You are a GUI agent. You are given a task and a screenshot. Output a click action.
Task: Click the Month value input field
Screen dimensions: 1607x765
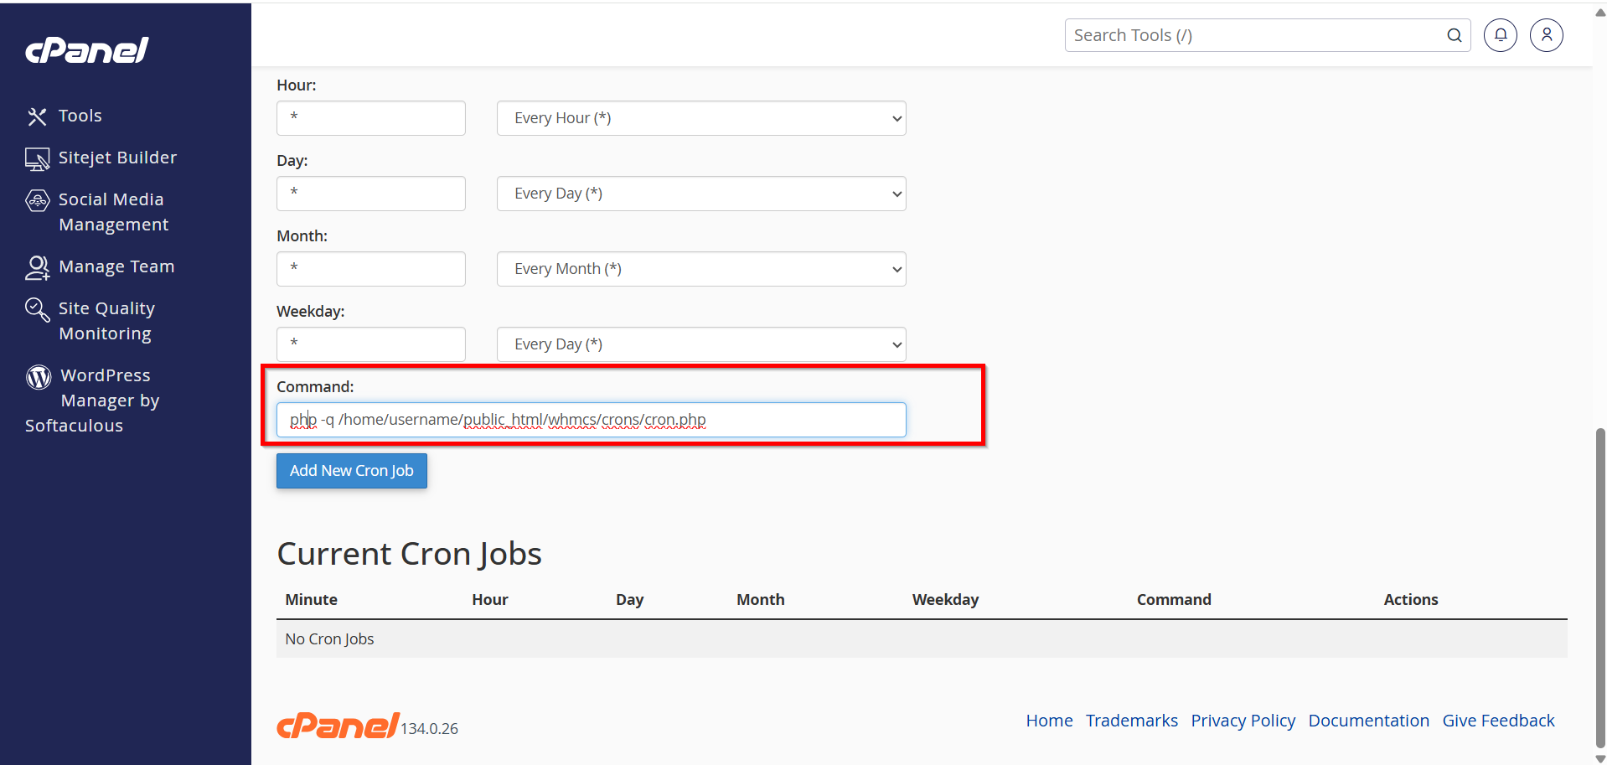point(371,269)
